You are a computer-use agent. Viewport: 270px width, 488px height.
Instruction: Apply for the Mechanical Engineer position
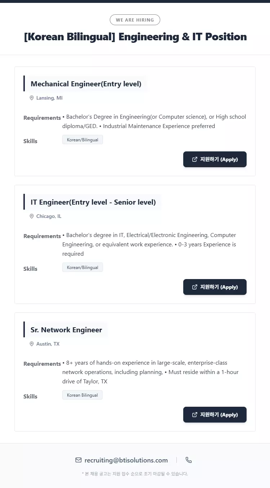pos(215,159)
